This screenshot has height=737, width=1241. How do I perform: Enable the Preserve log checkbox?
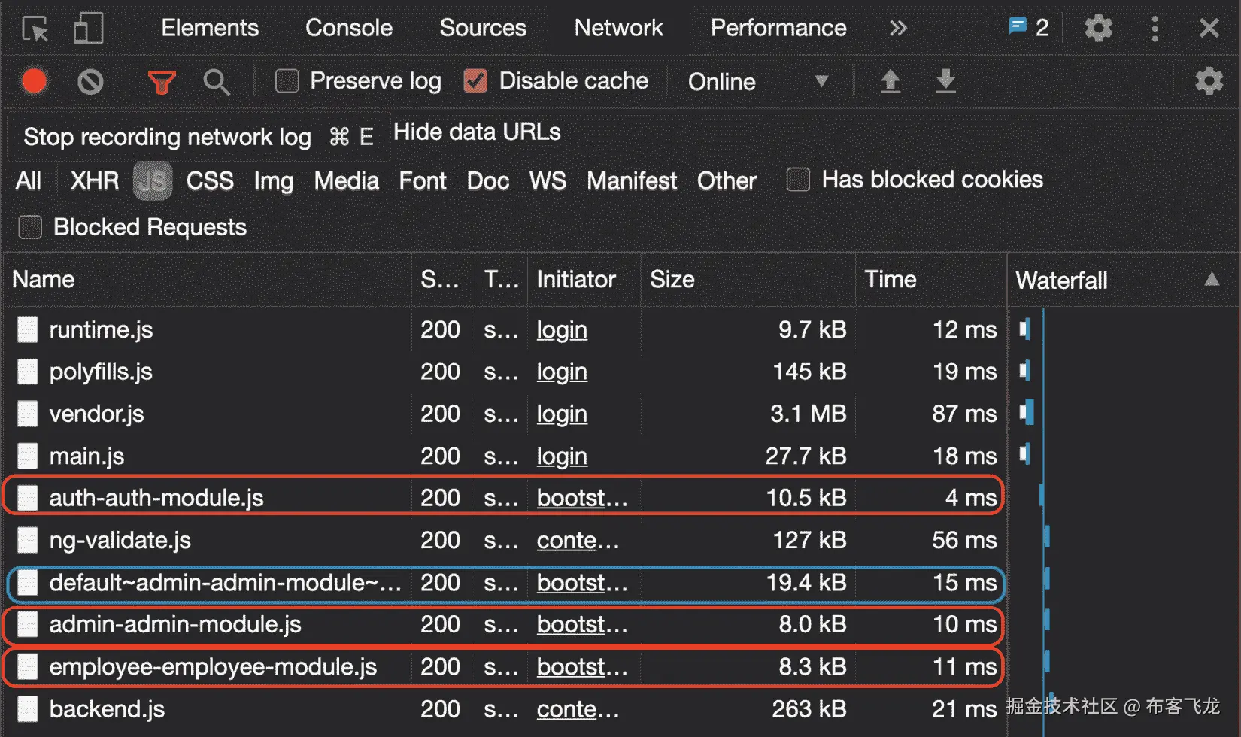click(287, 81)
